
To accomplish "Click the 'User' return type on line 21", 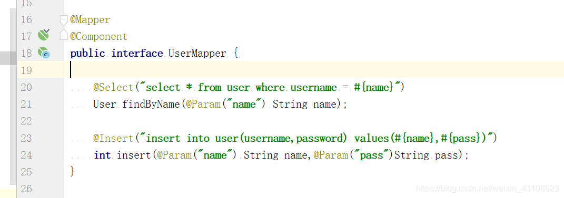I will (x=105, y=105).
